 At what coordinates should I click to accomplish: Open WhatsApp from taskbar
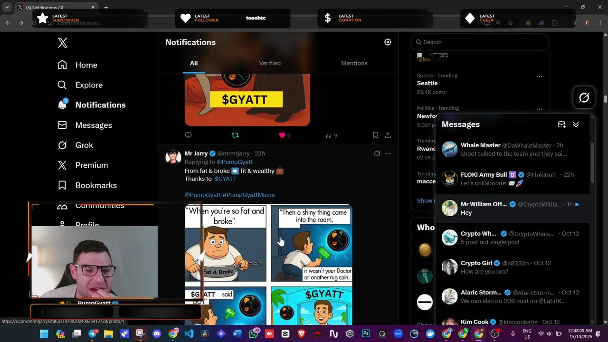pyautogui.click(x=254, y=334)
